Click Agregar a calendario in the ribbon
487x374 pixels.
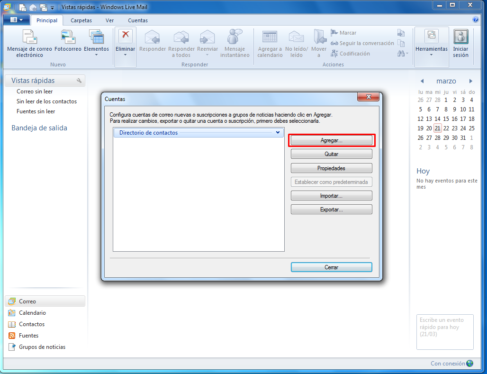(x=270, y=44)
